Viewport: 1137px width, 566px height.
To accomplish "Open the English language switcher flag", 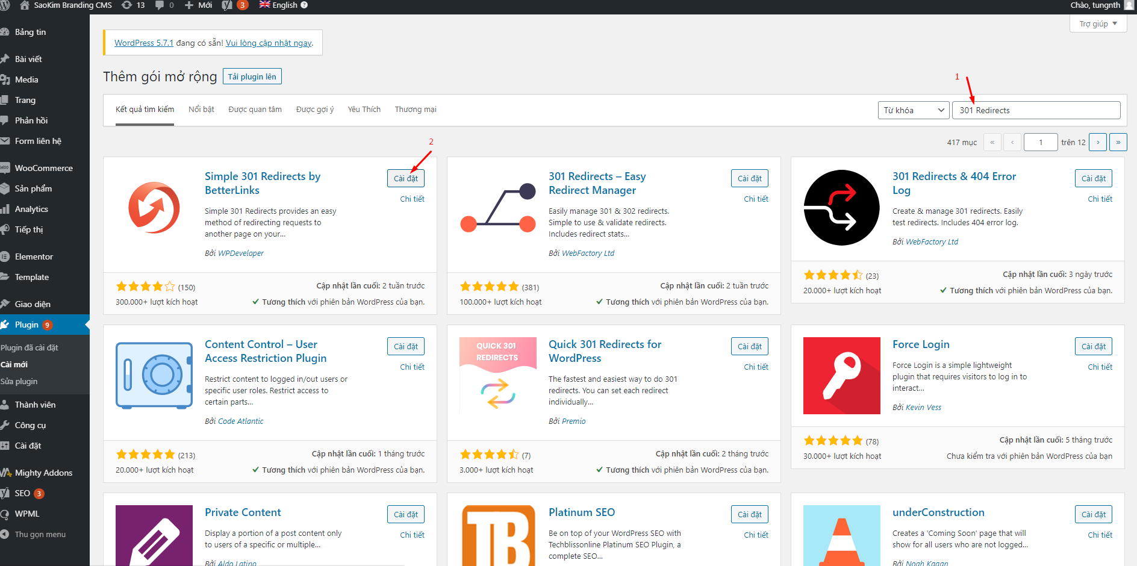I will click(x=265, y=5).
